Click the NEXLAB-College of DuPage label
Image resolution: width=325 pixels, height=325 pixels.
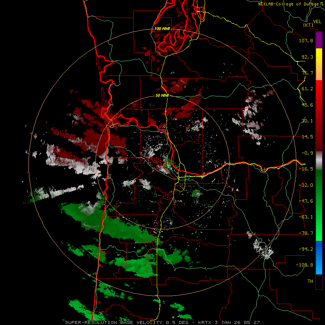pyautogui.click(x=290, y=4)
